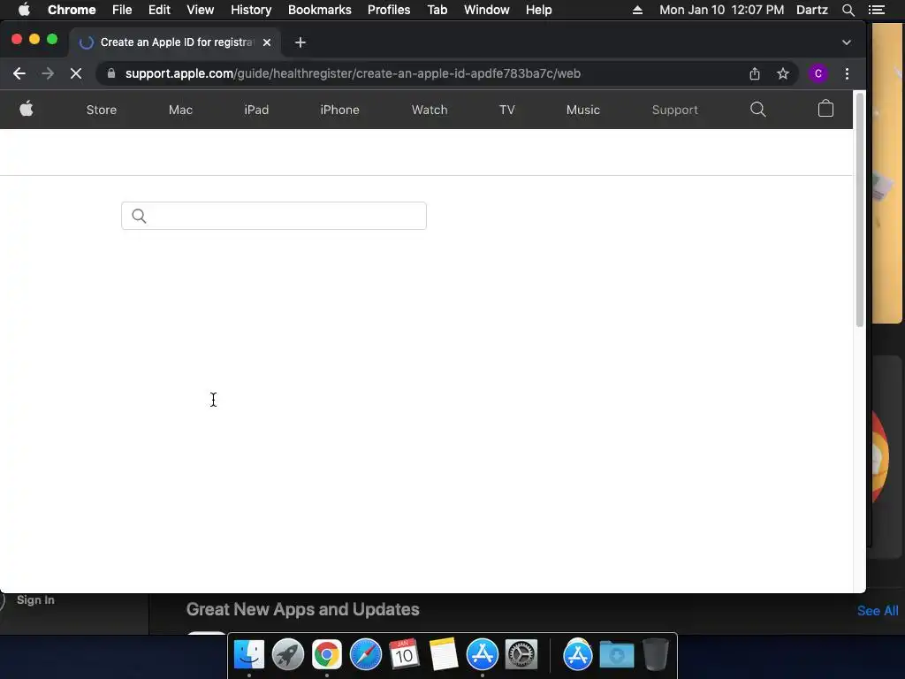Screen dimensions: 905x679
Task: Open the History menu
Action: [x=251, y=10]
